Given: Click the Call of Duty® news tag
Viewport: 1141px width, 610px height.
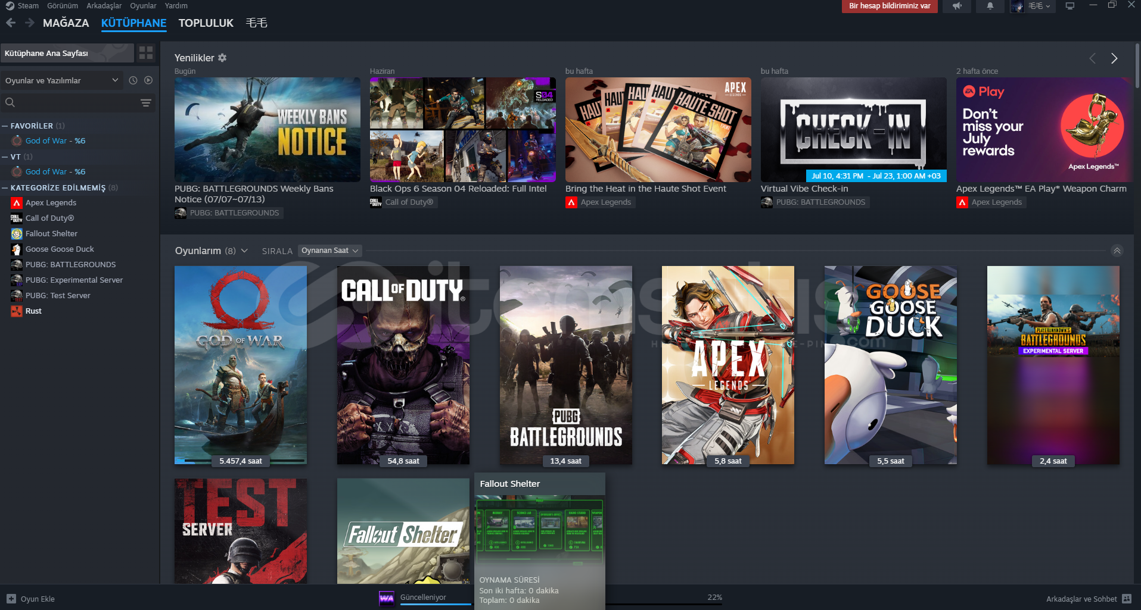Looking at the screenshot, I should [x=404, y=202].
